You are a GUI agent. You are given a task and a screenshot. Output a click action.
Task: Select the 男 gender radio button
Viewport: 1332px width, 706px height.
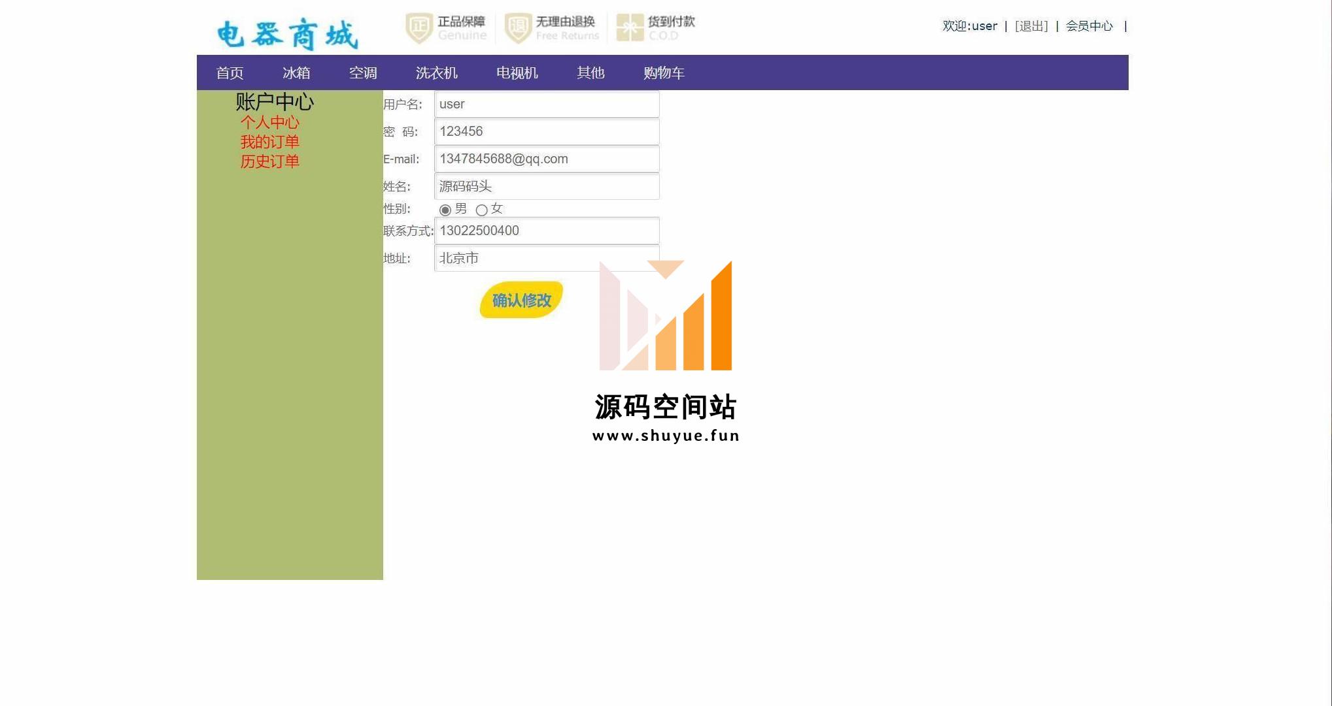[x=445, y=210]
